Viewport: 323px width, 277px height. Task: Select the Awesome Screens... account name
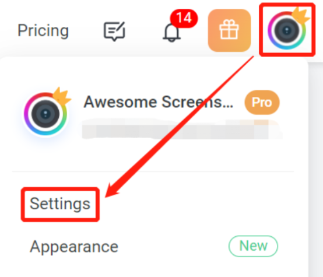coord(159,102)
